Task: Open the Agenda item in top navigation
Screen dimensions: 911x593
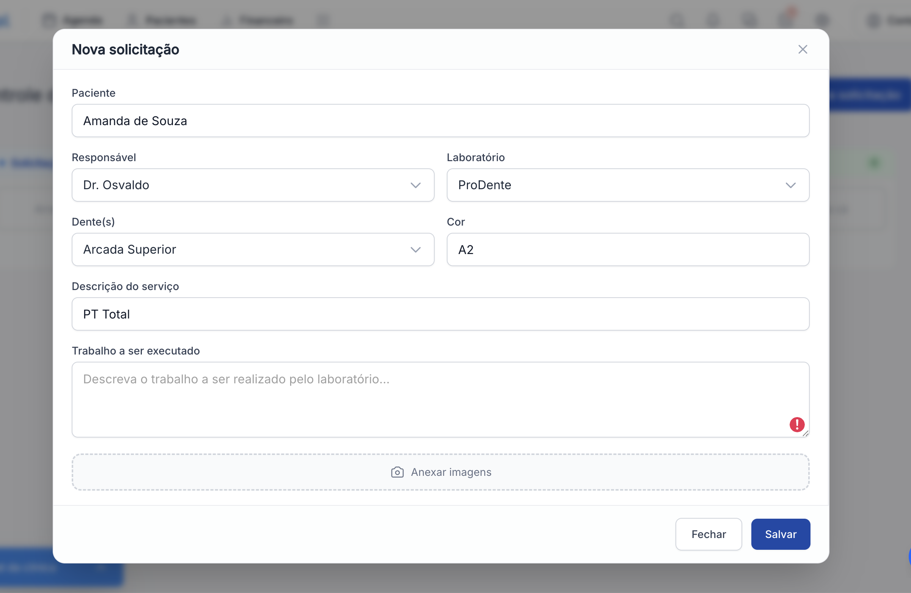Action: 73,20
